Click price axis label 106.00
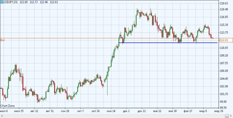Image resolution: width=233 pixels, height=118 pixels. (x=224, y=71)
